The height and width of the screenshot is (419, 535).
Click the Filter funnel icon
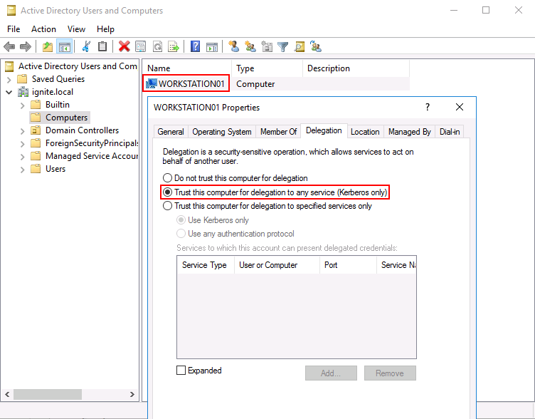coord(283,46)
